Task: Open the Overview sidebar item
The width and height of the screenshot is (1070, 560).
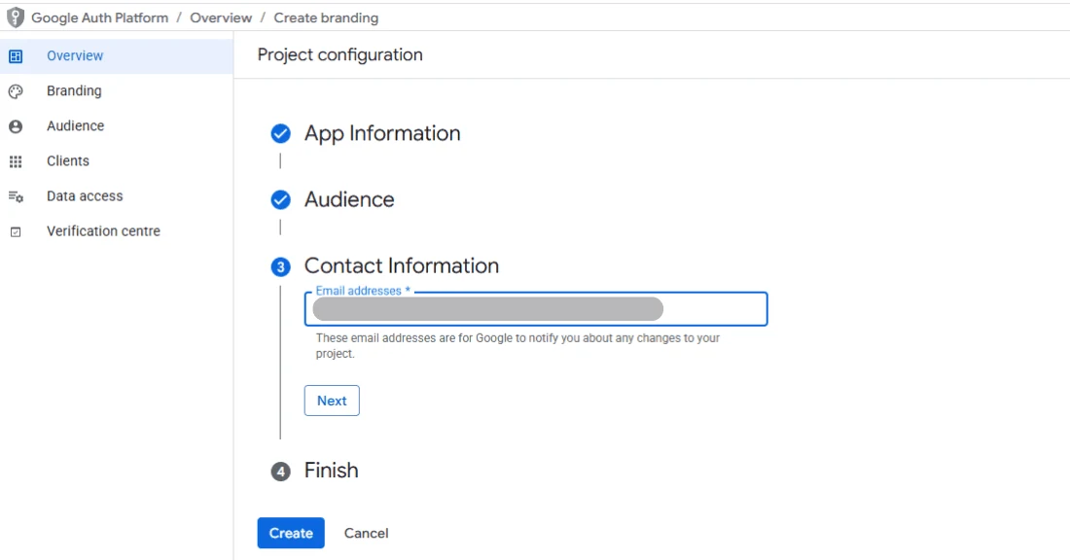Action: (x=117, y=56)
